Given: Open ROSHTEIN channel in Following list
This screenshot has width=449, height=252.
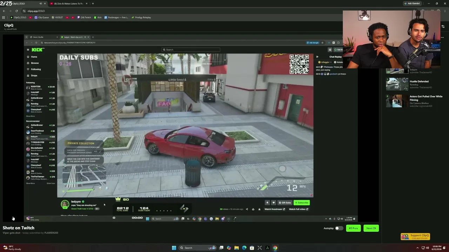Looking at the screenshot, I should (41, 87).
